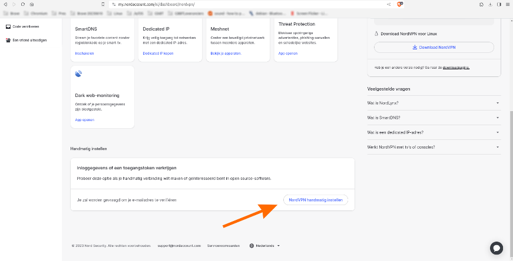Click 'NordVPN handmatig instellen' button

pyautogui.click(x=315, y=200)
